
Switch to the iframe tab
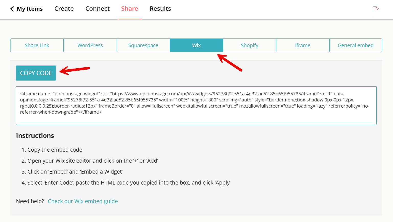coord(303,45)
